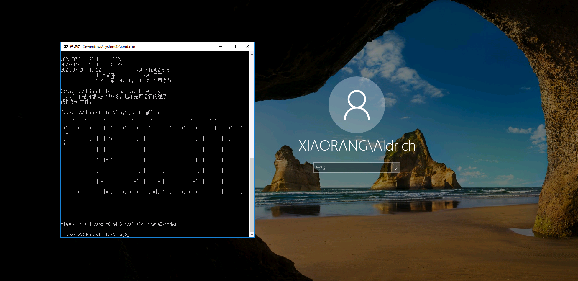Click the cmd scrollbar up arrow
This screenshot has height=281, width=578.
pos(252,54)
